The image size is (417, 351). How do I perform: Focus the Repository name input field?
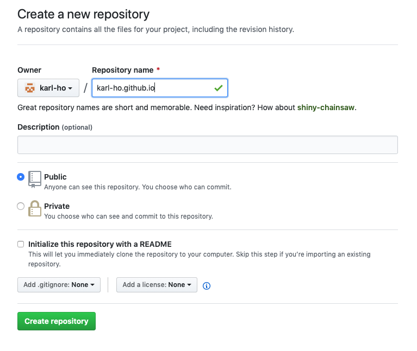[x=160, y=88]
